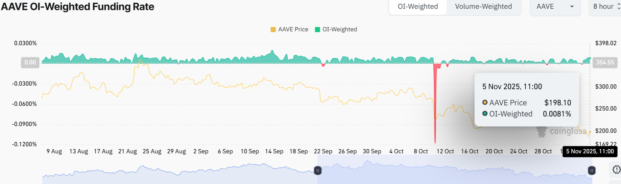The width and height of the screenshot is (621, 184).
Task: Select the OI-Weighted tab
Action: tap(417, 7)
